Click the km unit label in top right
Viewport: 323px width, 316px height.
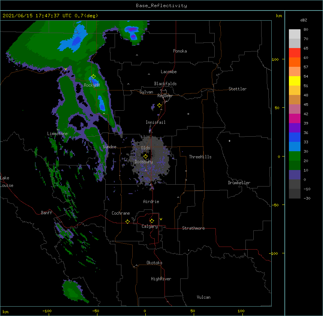click(x=279, y=16)
